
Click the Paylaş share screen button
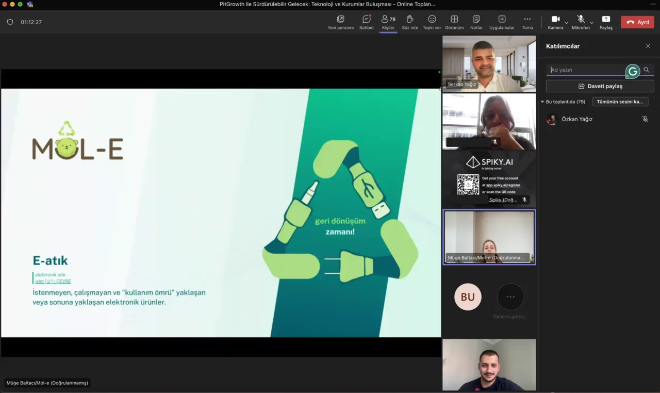[606, 22]
